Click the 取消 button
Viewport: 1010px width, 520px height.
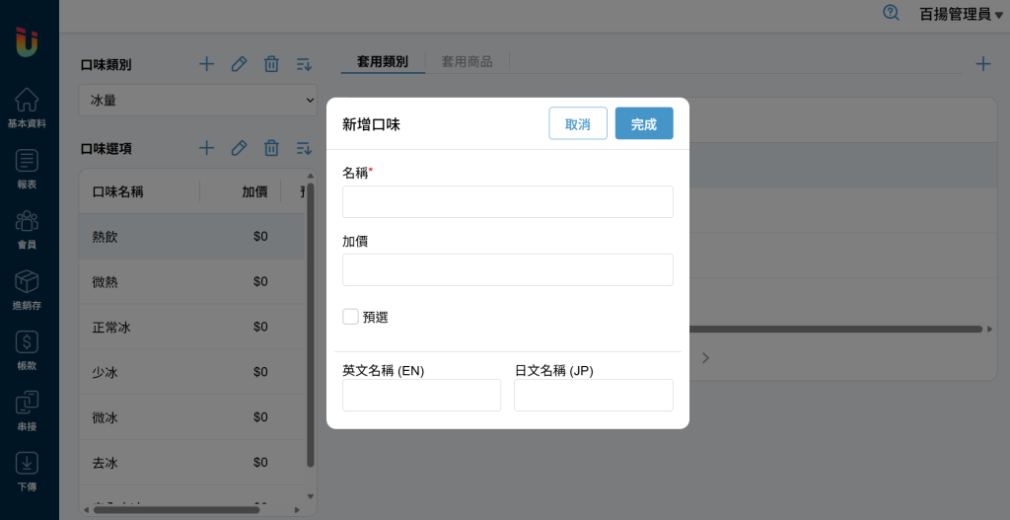(578, 123)
